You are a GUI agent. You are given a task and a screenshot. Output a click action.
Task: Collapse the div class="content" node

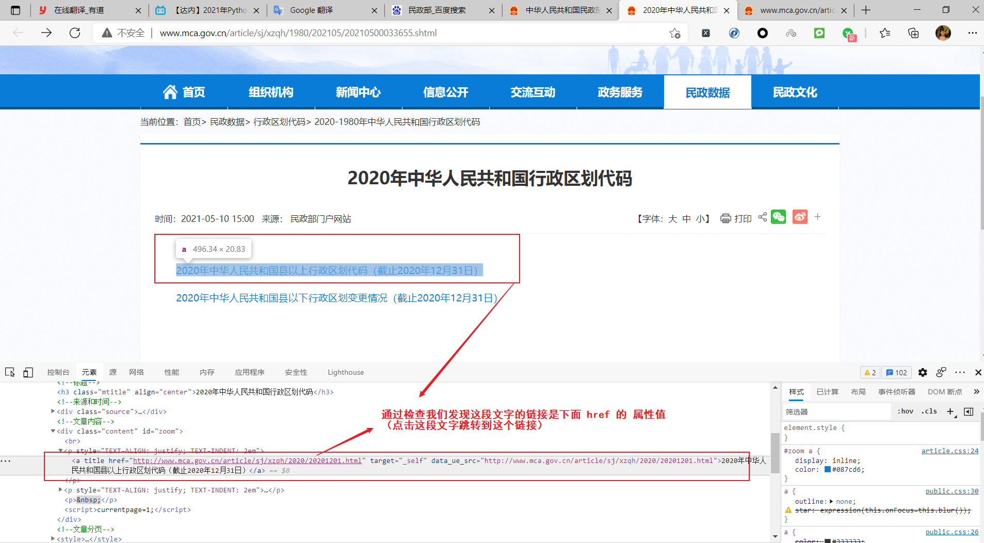[53, 431]
